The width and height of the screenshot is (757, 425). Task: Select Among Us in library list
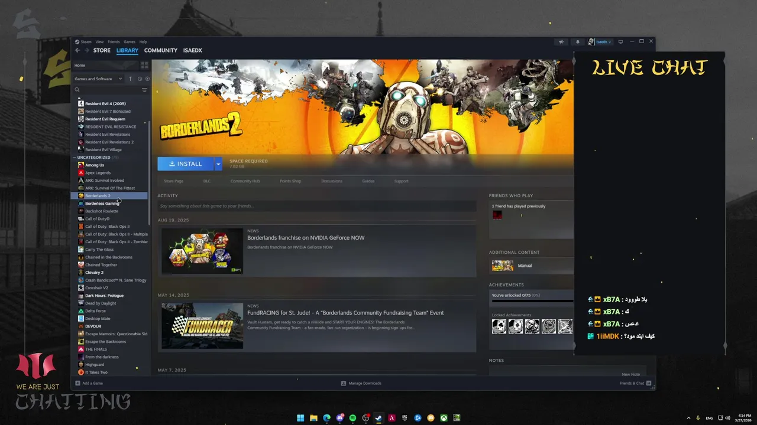[x=95, y=165]
